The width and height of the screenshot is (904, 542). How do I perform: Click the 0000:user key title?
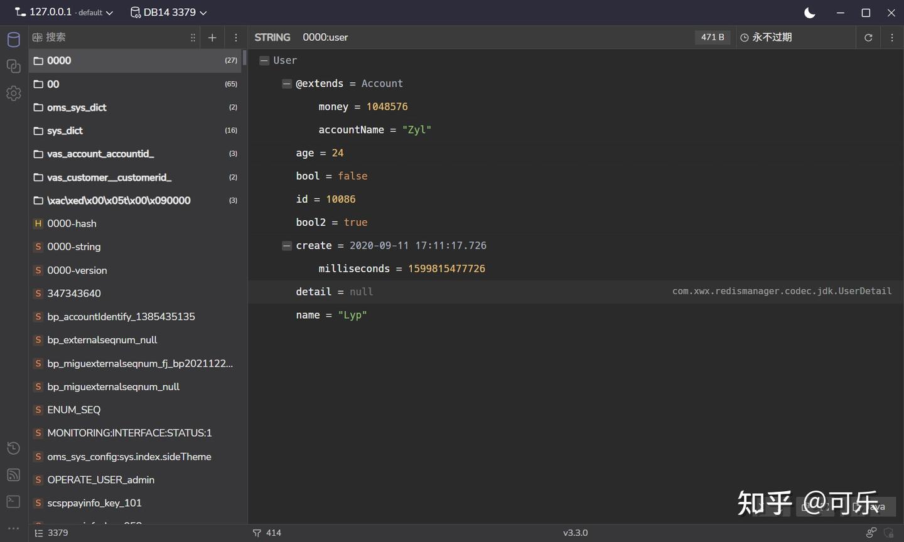325,38
